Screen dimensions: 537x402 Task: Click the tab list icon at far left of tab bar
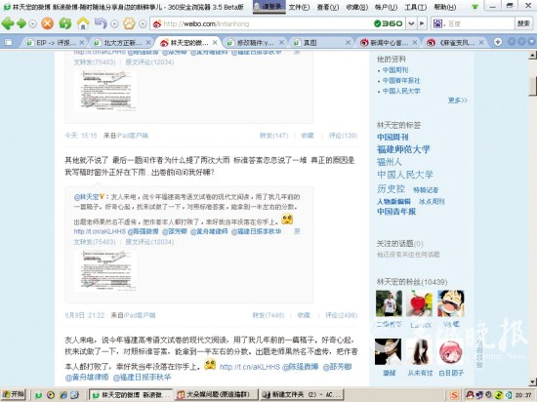8,42
